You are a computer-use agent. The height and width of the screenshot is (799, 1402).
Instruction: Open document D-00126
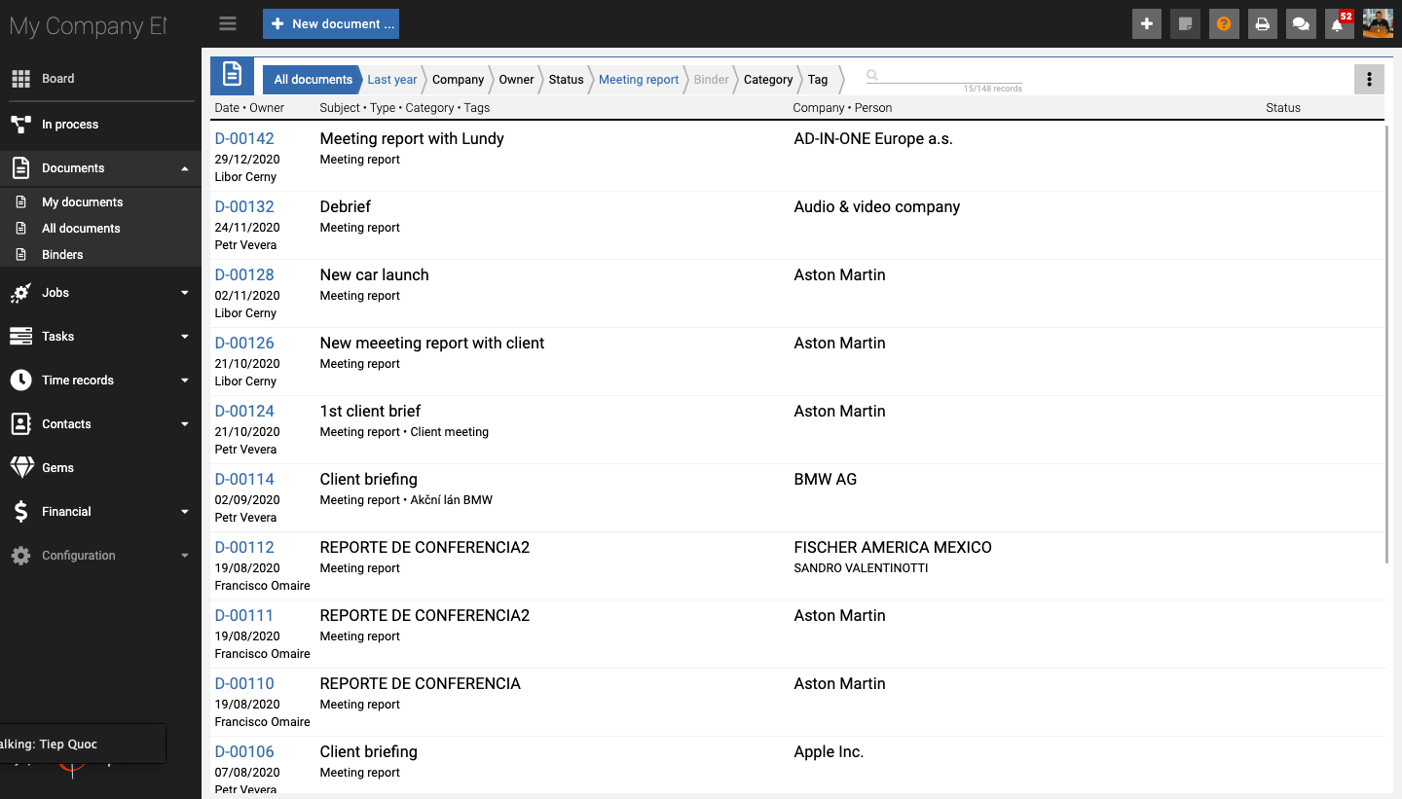coord(244,344)
